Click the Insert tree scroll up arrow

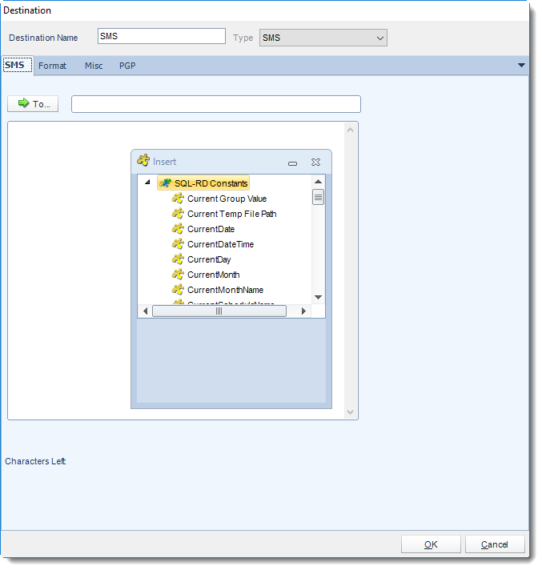318,182
